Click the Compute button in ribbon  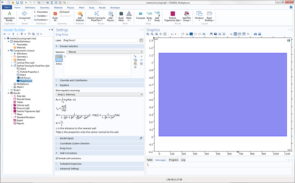coord(140,16)
